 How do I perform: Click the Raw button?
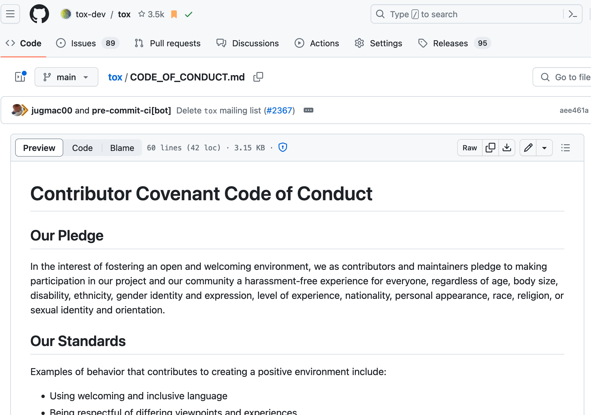[470, 148]
